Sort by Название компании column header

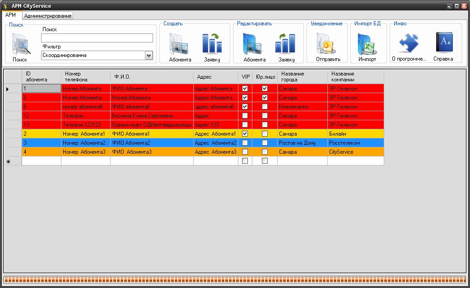tap(356, 77)
